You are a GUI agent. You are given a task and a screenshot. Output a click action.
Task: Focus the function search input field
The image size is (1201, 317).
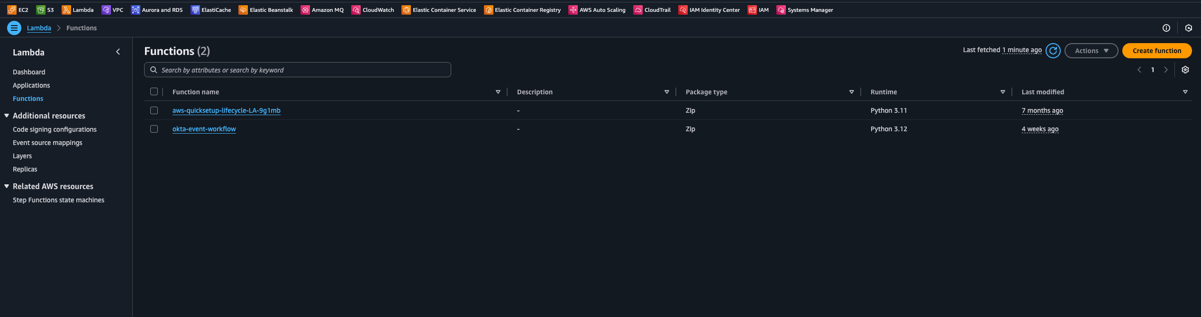(x=303, y=70)
